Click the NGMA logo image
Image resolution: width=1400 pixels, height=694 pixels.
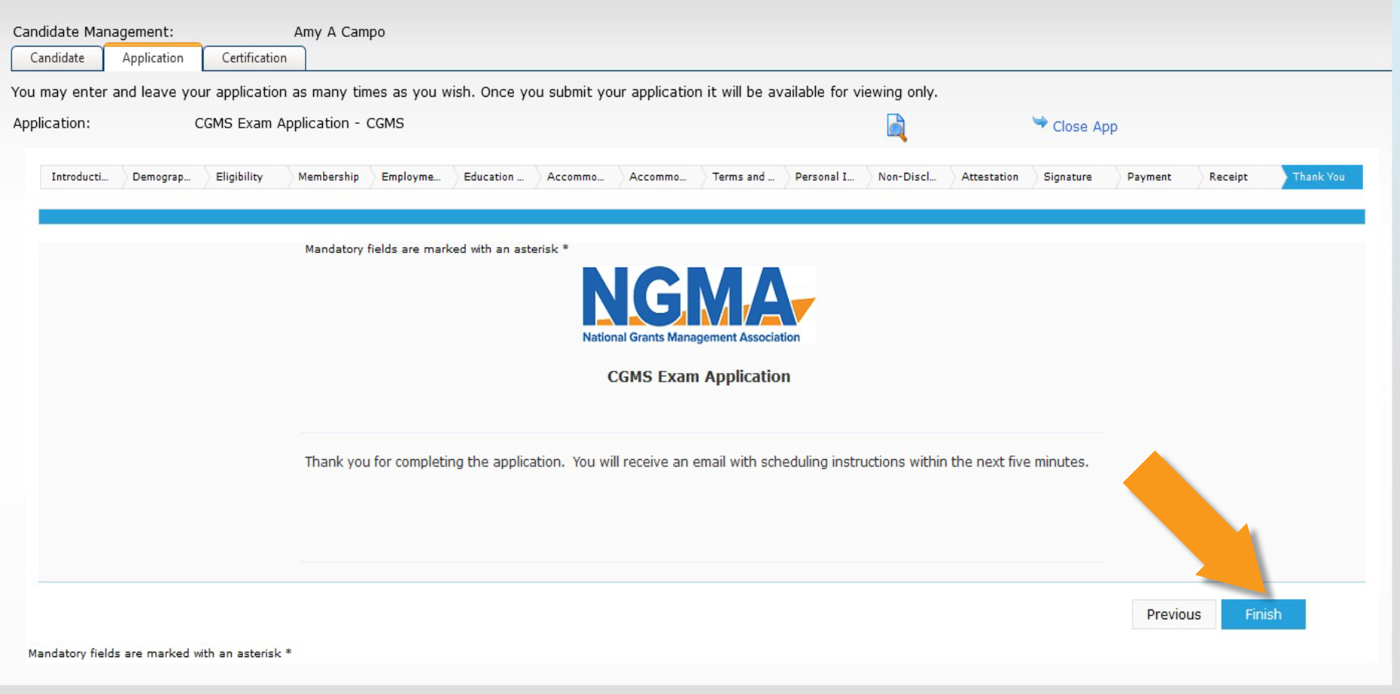(x=697, y=302)
